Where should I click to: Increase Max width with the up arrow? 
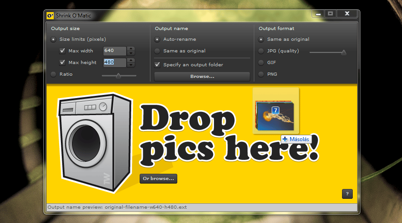click(131, 48)
